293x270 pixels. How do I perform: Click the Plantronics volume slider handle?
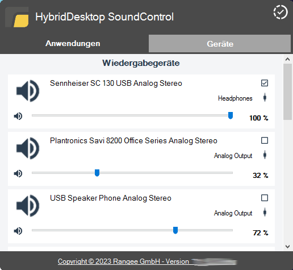pos(97,173)
